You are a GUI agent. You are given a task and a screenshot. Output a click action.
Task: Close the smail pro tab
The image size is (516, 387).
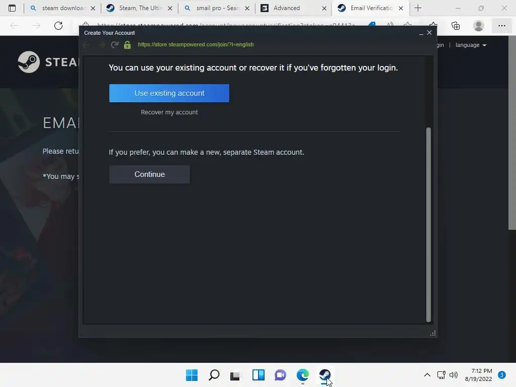247,8
